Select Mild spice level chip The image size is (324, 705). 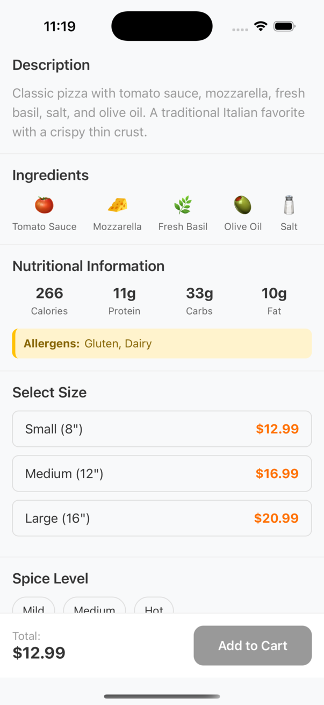[x=34, y=606]
